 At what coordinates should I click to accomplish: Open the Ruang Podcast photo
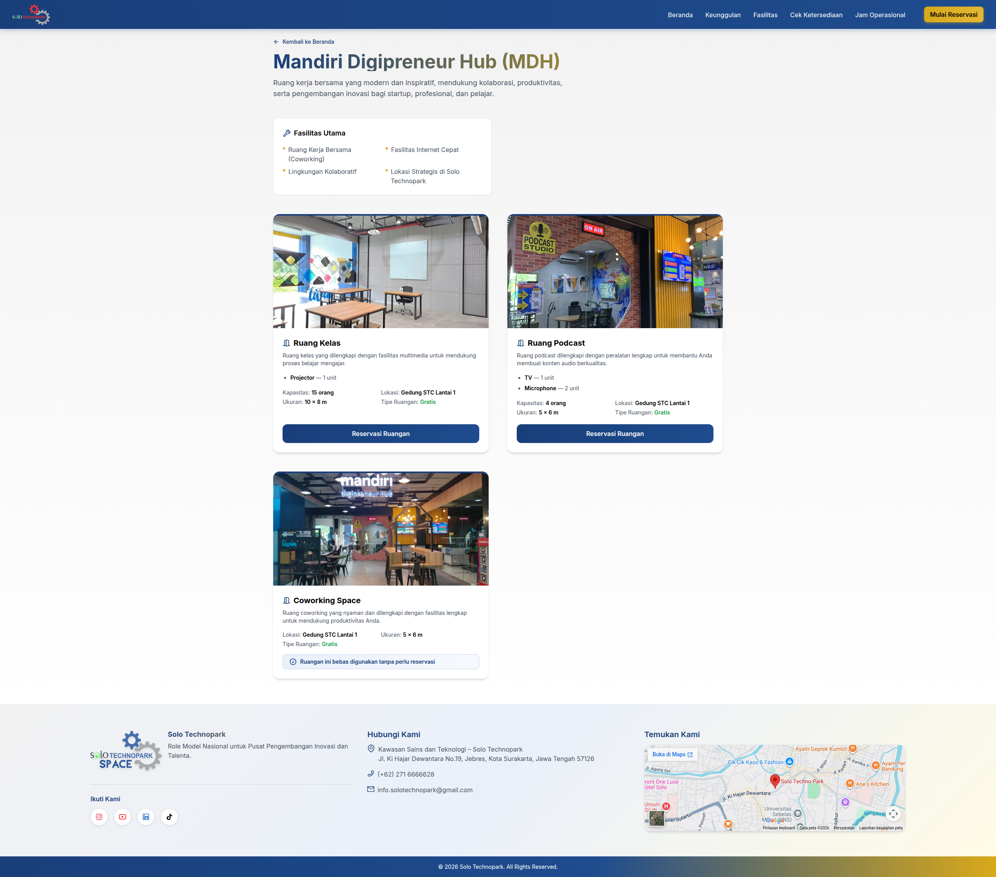pos(614,271)
